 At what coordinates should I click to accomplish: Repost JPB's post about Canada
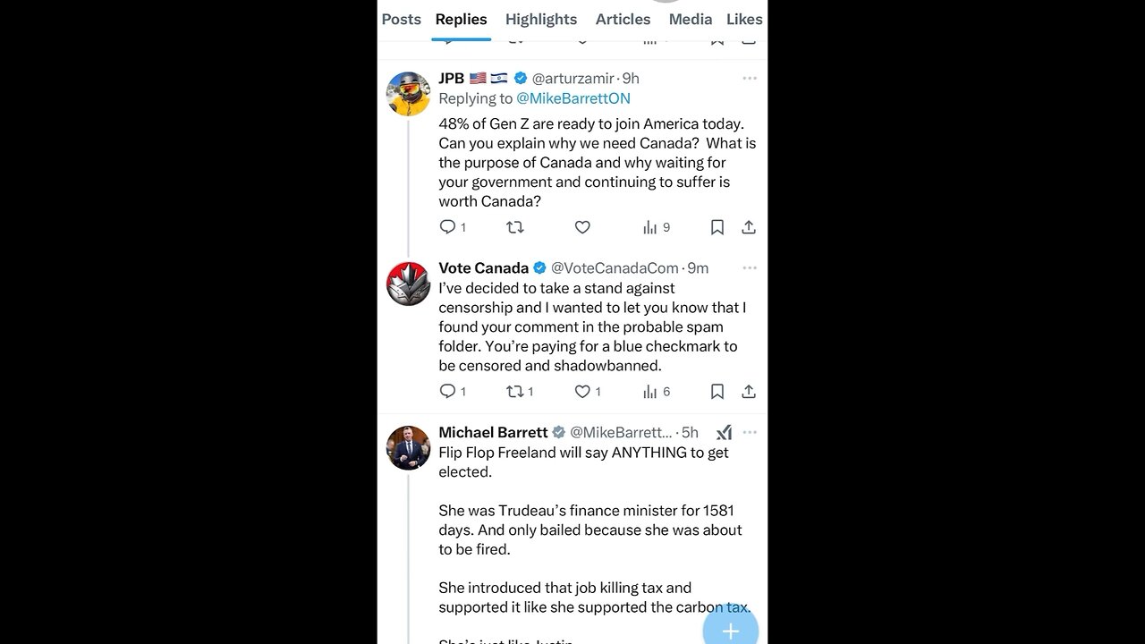pyautogui.click(x=515, y=227)
